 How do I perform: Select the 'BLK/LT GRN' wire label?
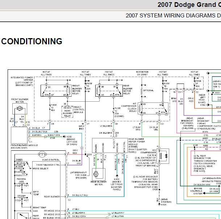pos(54,135)
